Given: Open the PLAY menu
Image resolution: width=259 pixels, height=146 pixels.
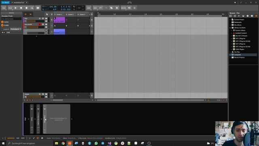Looking at the screenshot, I should pos(10,8).
